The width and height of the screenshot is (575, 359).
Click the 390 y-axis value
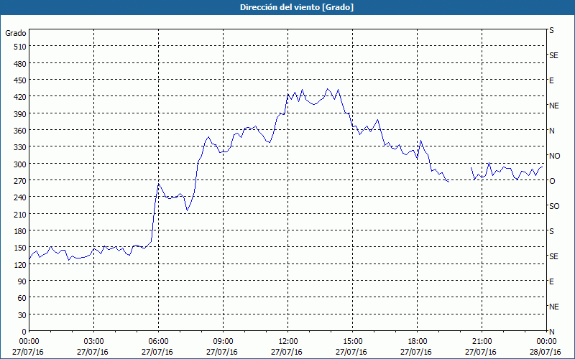tap(21, 114)
